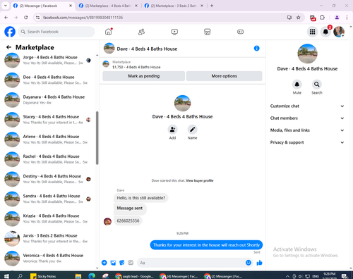This screenshot has height=279, width=353.
Task: Open Veronica 4 Beds 4 Baths conversation
Action: coord(48,258)
